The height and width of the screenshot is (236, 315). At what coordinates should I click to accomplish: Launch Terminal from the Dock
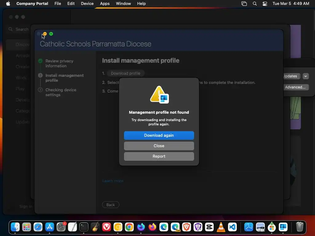coord(84,227)
